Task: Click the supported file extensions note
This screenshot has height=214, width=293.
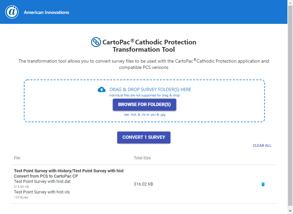Action: pos(144,115)
